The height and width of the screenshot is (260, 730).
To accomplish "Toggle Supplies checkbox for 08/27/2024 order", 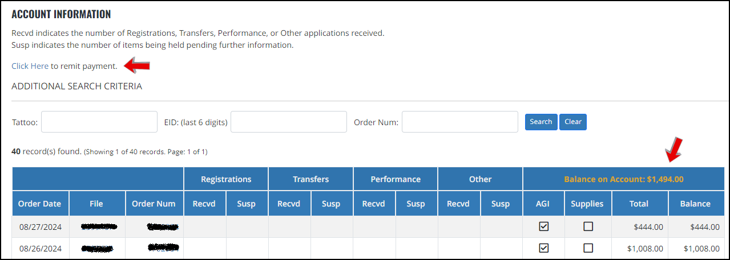I will coord(588,226).
